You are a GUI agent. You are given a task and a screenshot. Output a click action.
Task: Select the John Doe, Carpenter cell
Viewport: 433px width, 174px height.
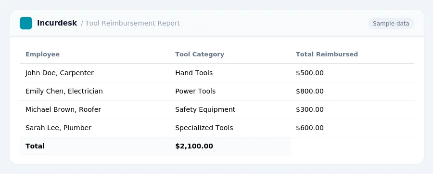60,73
